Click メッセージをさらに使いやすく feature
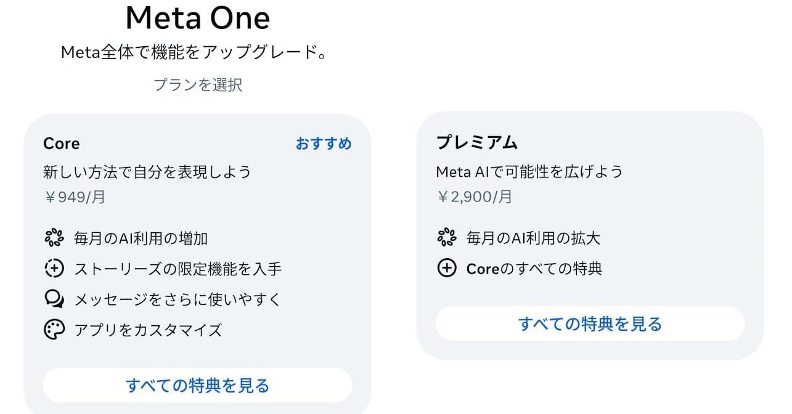 pos(178,300)
